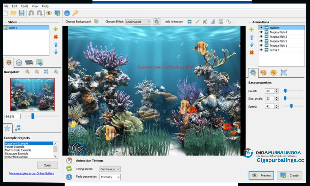Remove animation with orange X in Animations panel

coord(251,52)
